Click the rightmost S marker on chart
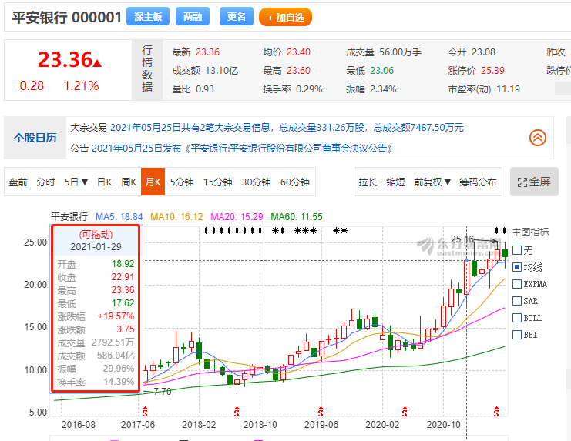 [x=496, y=411]
